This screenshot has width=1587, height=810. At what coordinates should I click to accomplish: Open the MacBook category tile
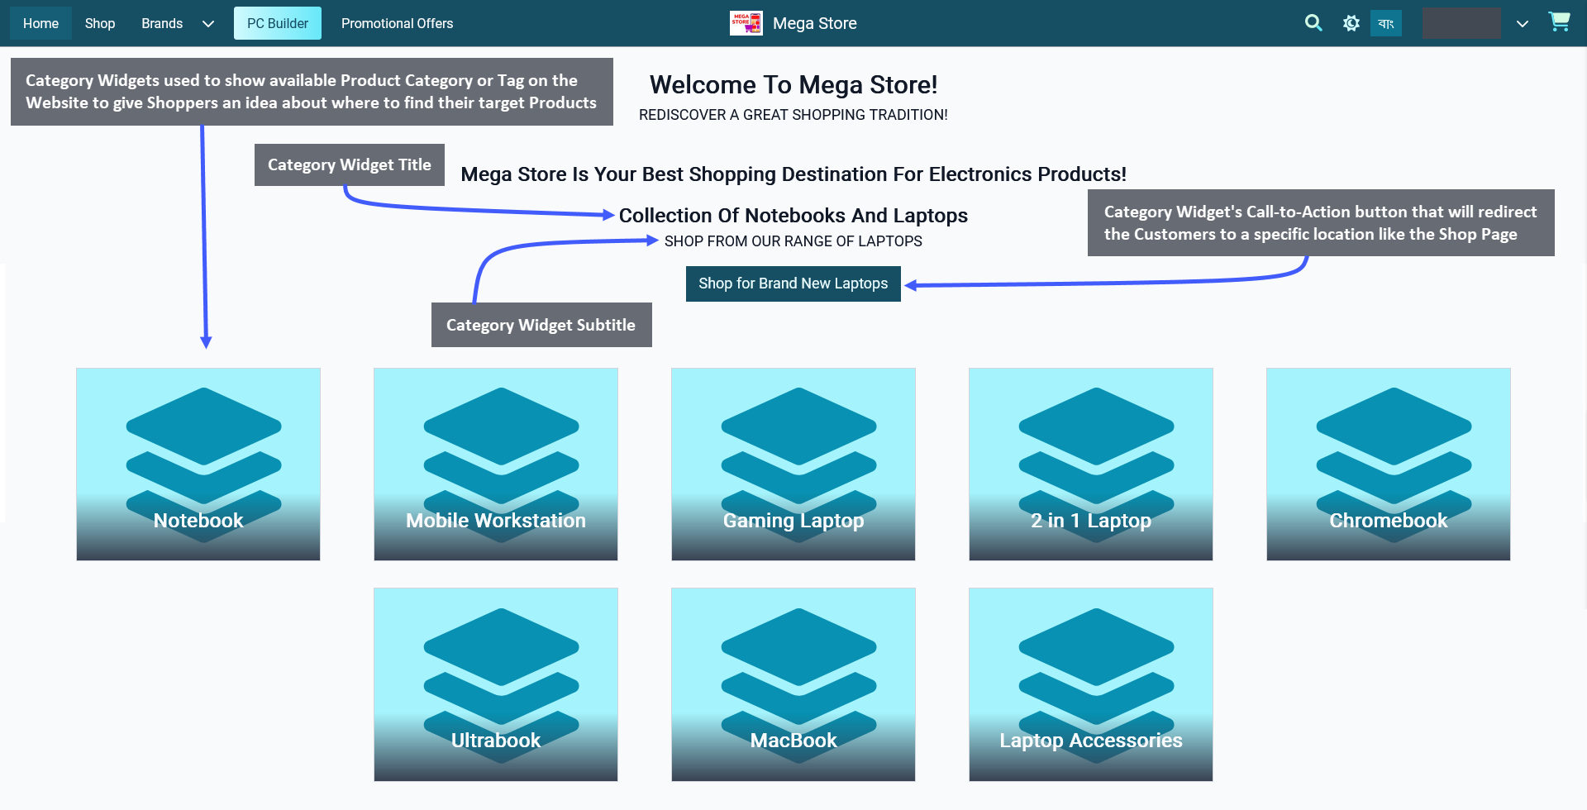tap(793, 684)
